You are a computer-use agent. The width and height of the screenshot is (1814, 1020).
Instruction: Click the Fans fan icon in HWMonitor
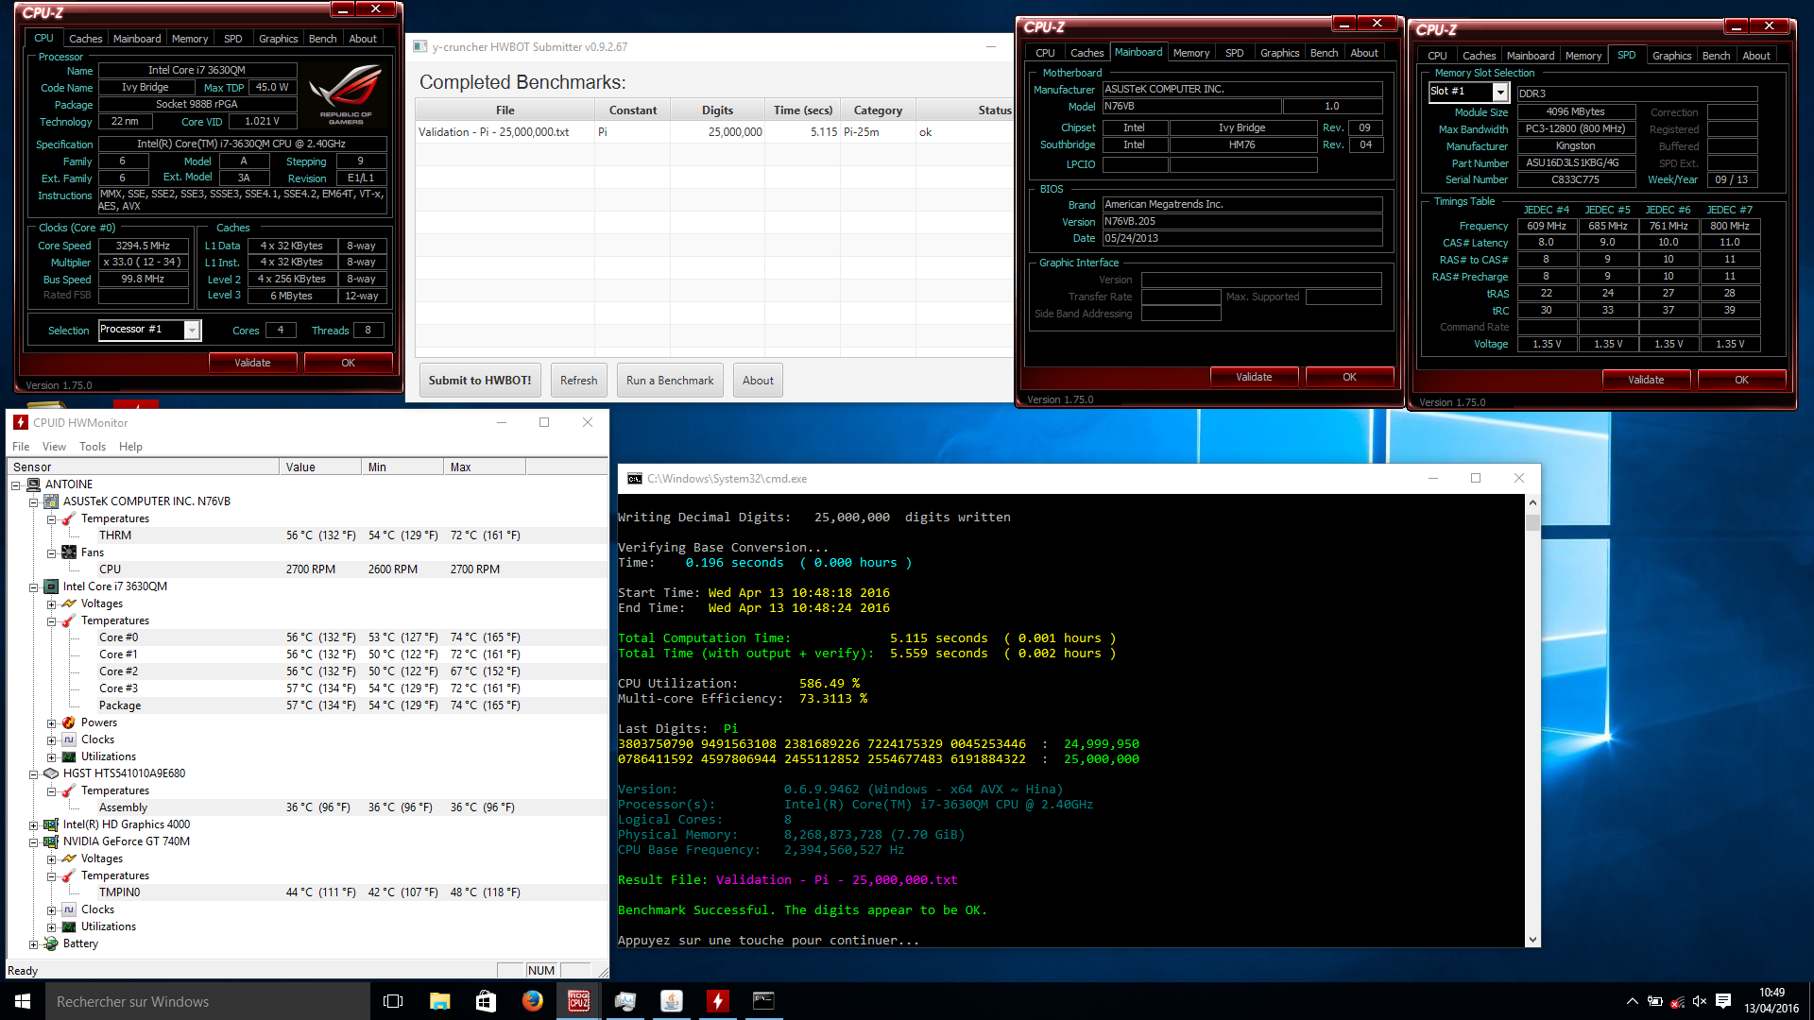pyautogui.click(x=69, y=552)
